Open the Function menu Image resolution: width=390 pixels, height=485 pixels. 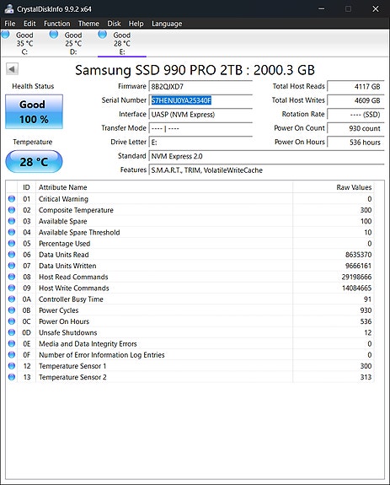(x=56, y=24)
